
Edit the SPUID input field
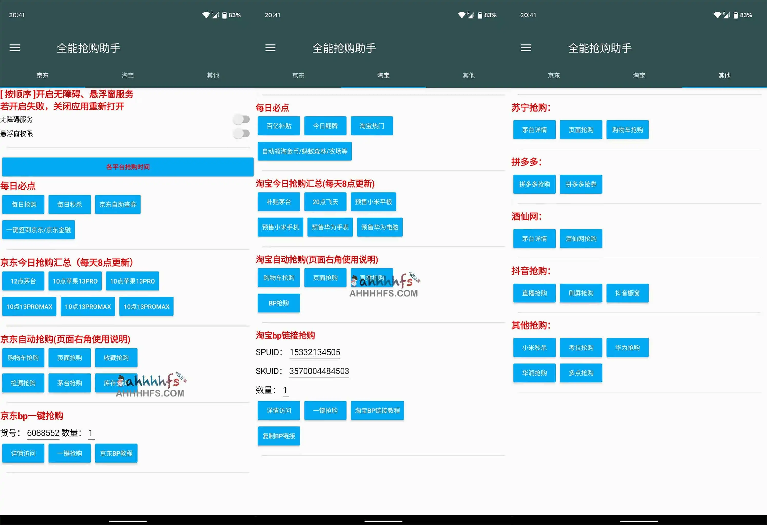click(x=314, y=352)
